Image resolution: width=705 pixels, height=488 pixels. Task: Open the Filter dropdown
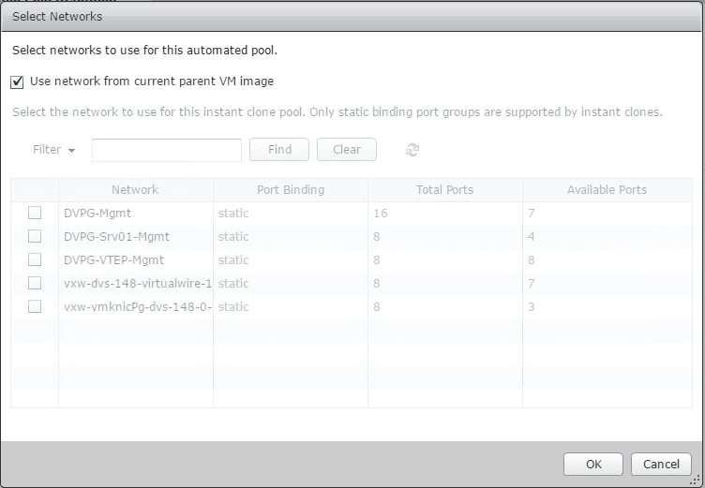[x=53, y=150]
